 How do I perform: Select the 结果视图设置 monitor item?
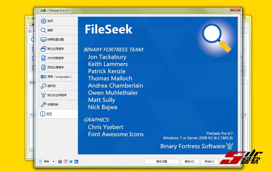pos(58,40)
